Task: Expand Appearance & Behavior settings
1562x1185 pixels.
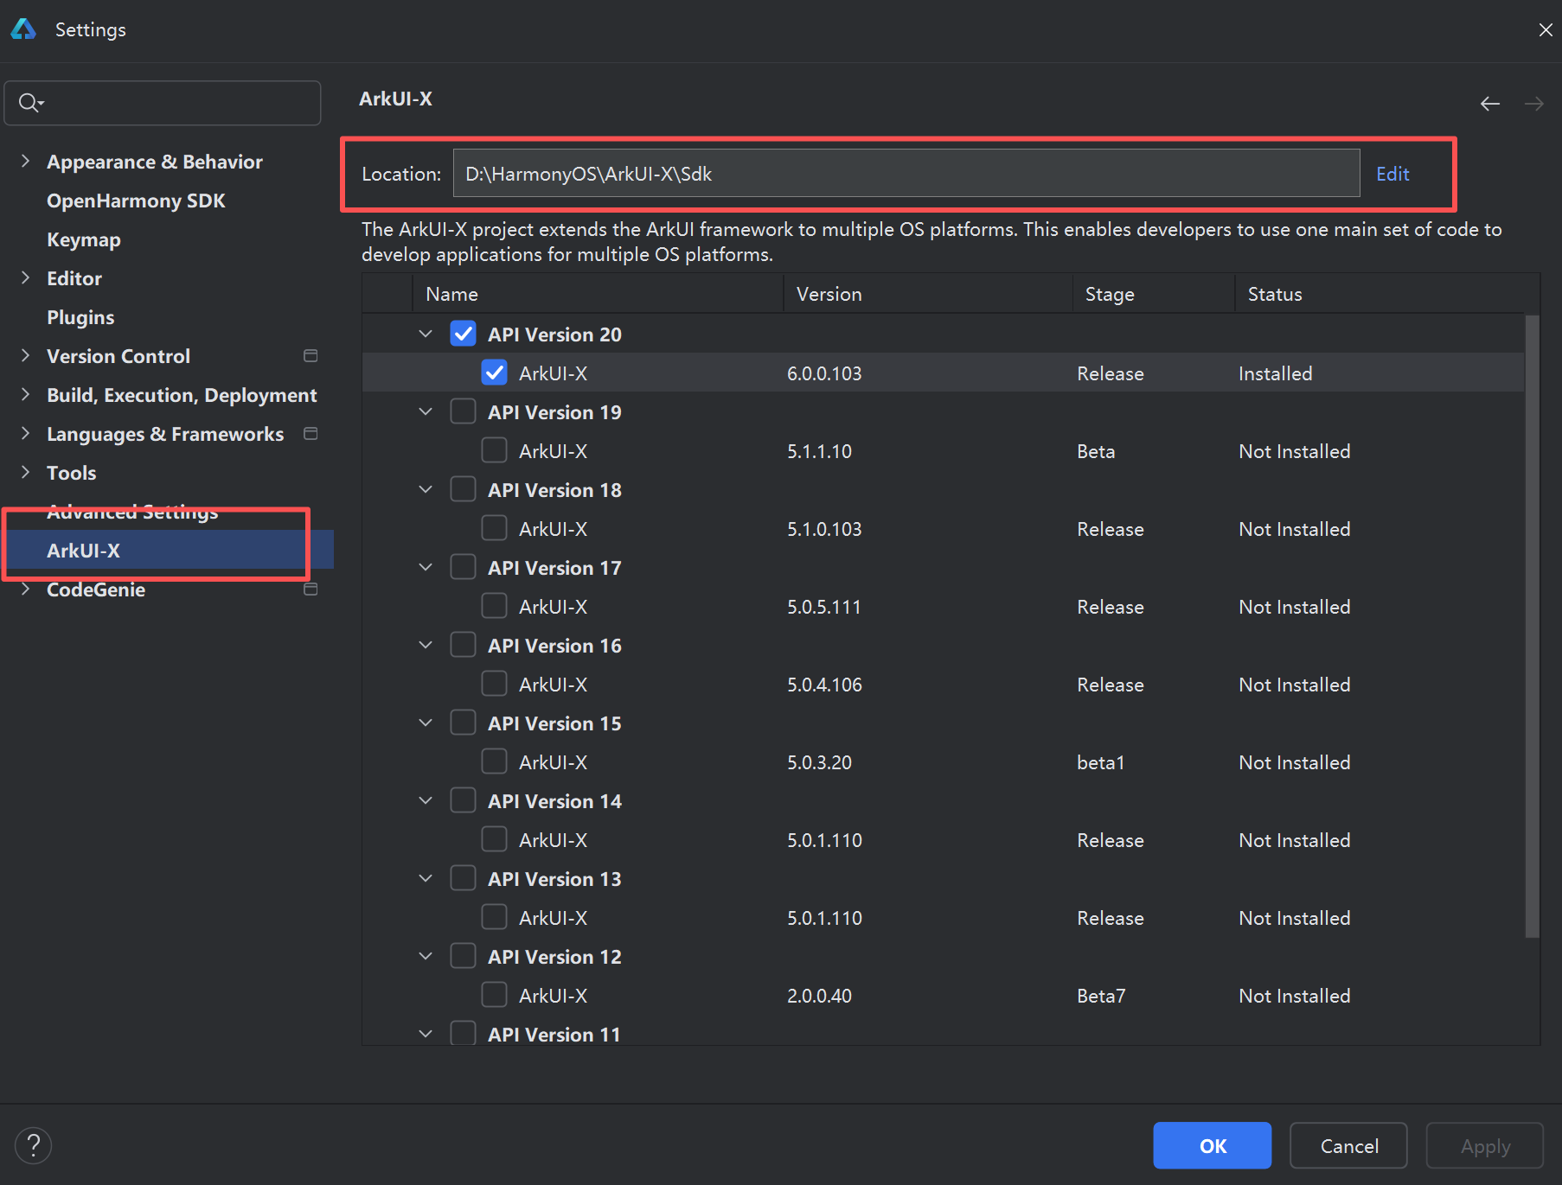Action: 25,161
